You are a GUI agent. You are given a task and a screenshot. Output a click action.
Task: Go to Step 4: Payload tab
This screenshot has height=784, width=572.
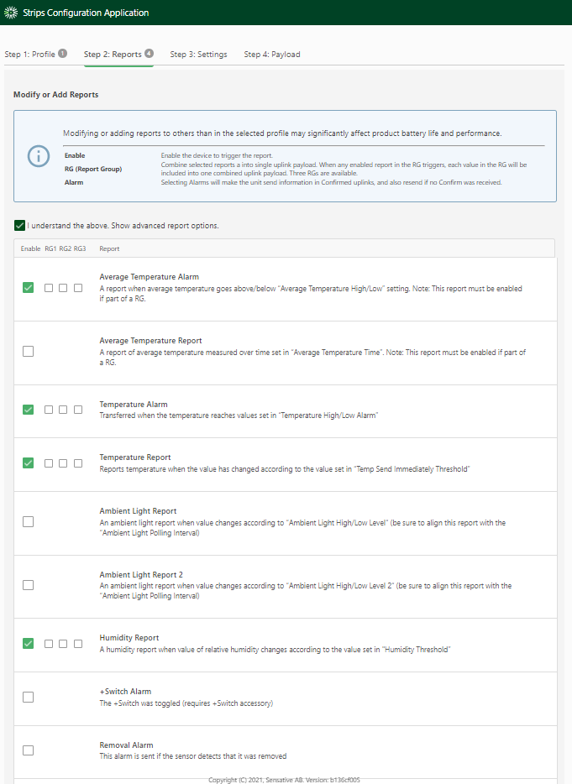click(x=272, y=54)
